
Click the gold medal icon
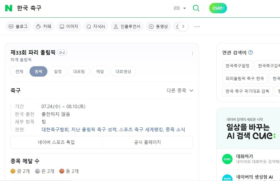[13, 171]
